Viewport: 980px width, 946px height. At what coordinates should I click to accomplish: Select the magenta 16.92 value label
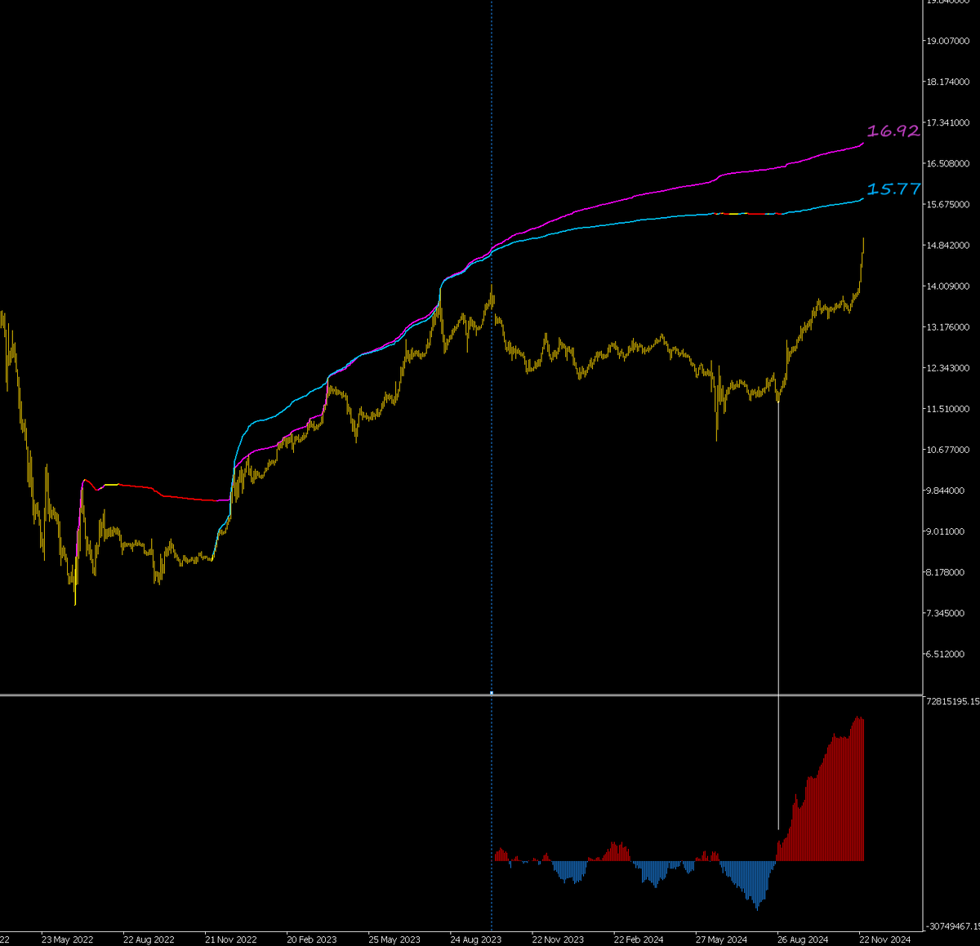click(893, 131)
